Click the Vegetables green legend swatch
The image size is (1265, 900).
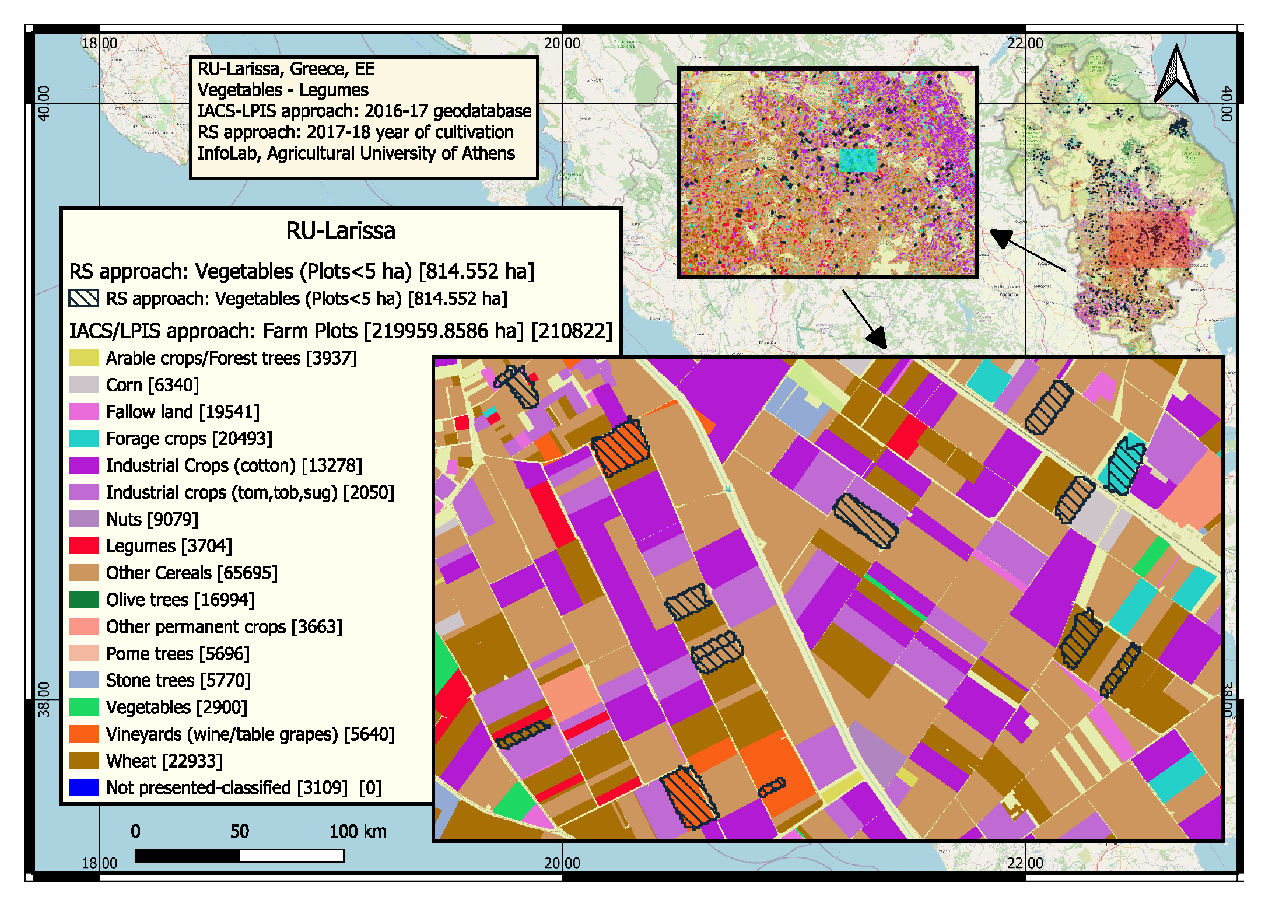tap(83, 707)
